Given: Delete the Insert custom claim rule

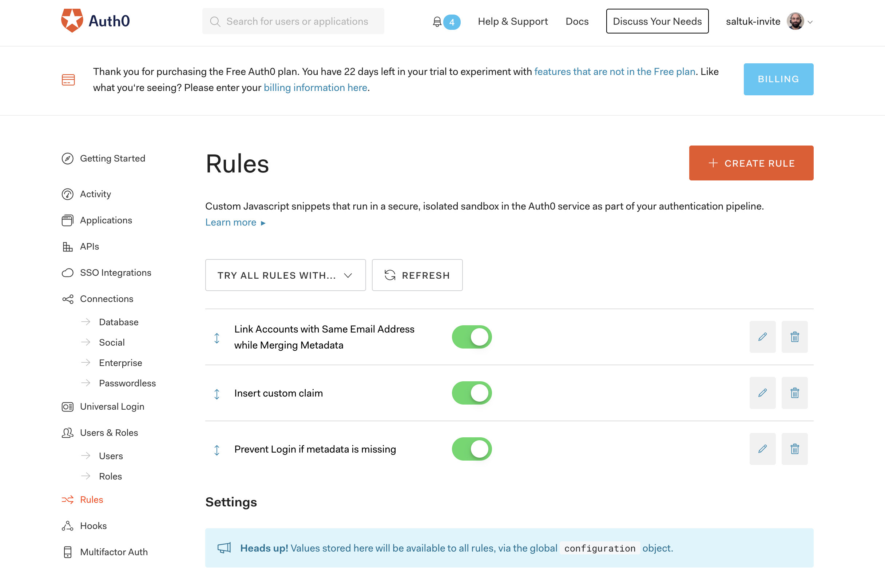Looking at the screenshot, I should [794, 393].
